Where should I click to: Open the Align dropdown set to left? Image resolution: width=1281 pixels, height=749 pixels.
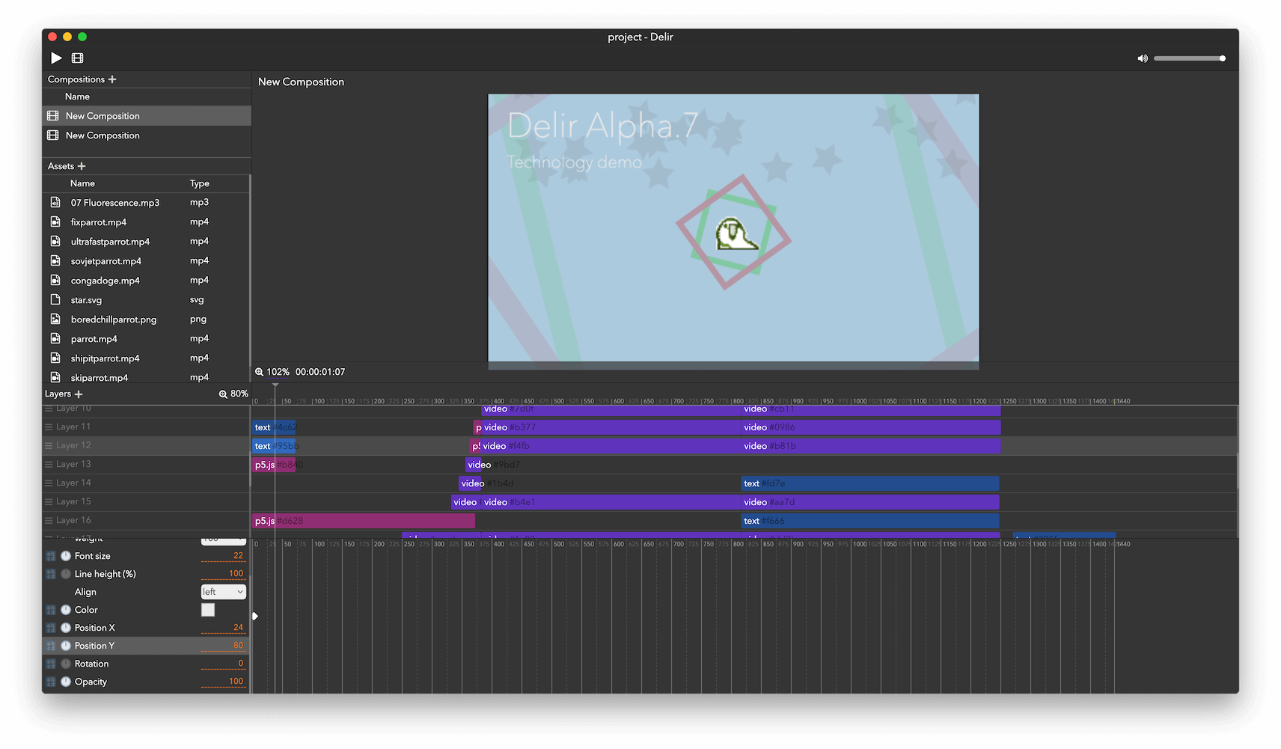click(223, 592)
